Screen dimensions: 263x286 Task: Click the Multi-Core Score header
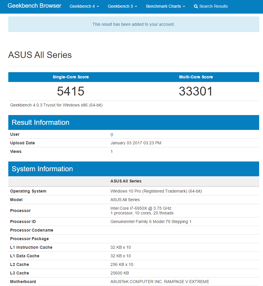point(196,77)
